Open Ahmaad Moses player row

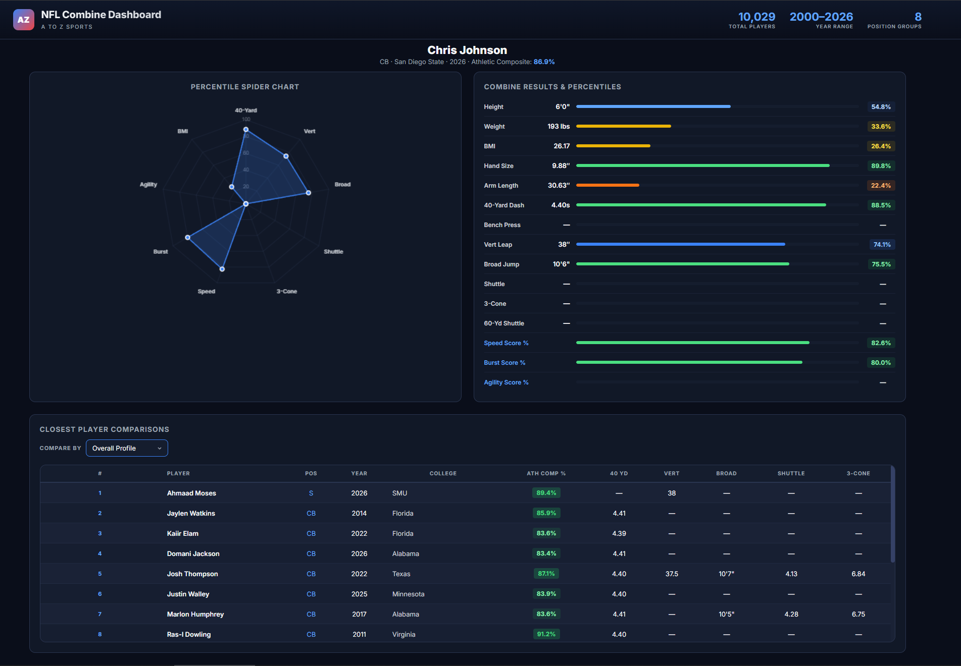pyautogui.click(x=191, y=493)
